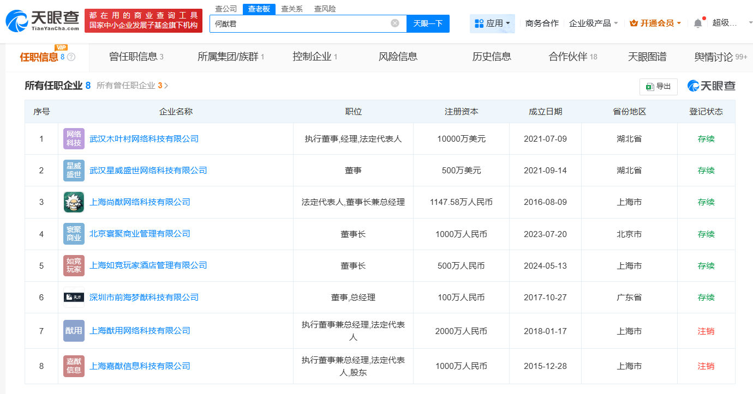
Task: Open notifications via the bell icon
Action: pos(697,23)
